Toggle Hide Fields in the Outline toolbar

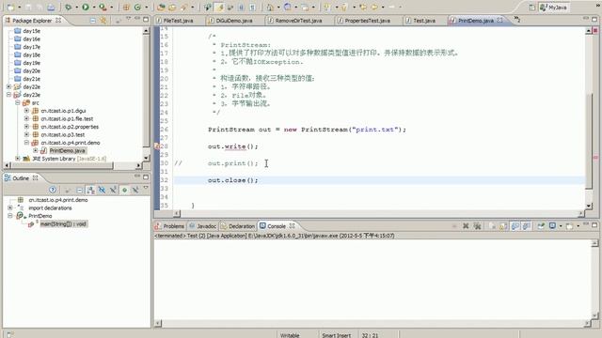click(102, 190)
